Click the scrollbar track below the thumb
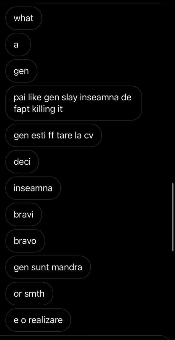Screen dimensions: 175x340 pyautogui.click(x=173, y=295)
